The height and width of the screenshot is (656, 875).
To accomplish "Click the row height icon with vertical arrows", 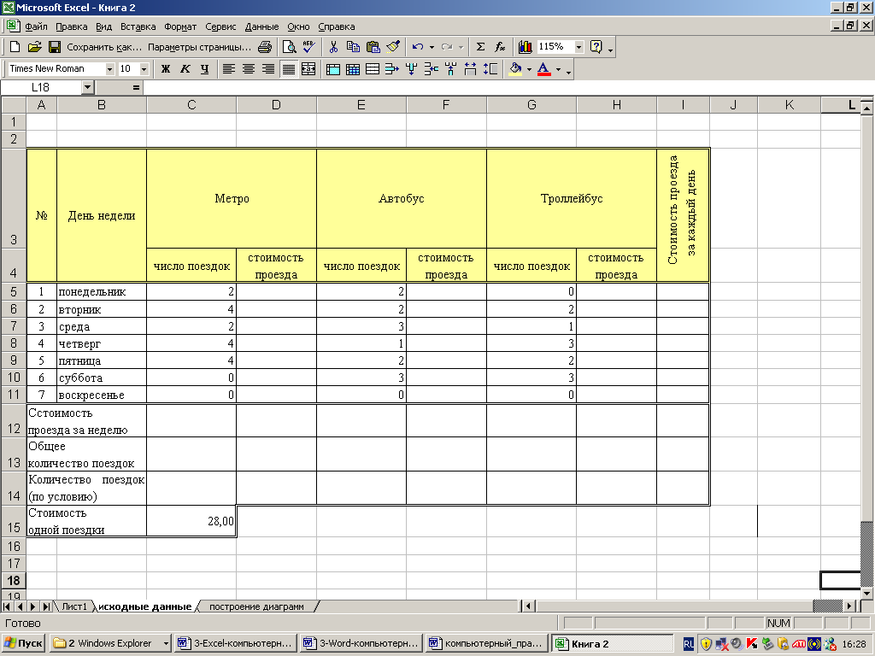I will [490, 69].
